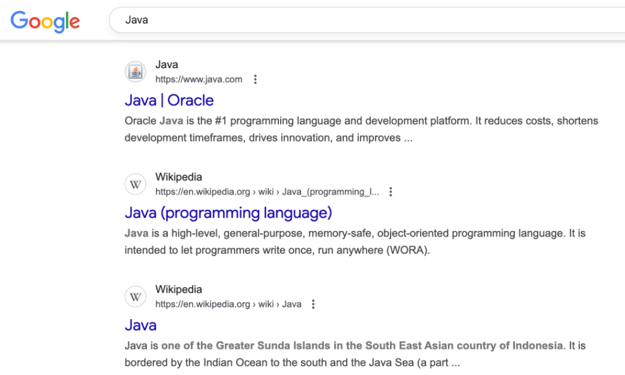The width and height of the screenshot is (625, 375).
Task: Focus the search box containing "Java"
Action: point(366,20)
